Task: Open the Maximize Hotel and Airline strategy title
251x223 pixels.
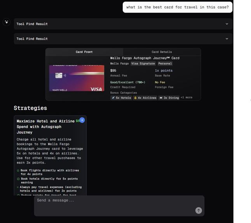Action: pyautogui.click(x=45, y=126)
